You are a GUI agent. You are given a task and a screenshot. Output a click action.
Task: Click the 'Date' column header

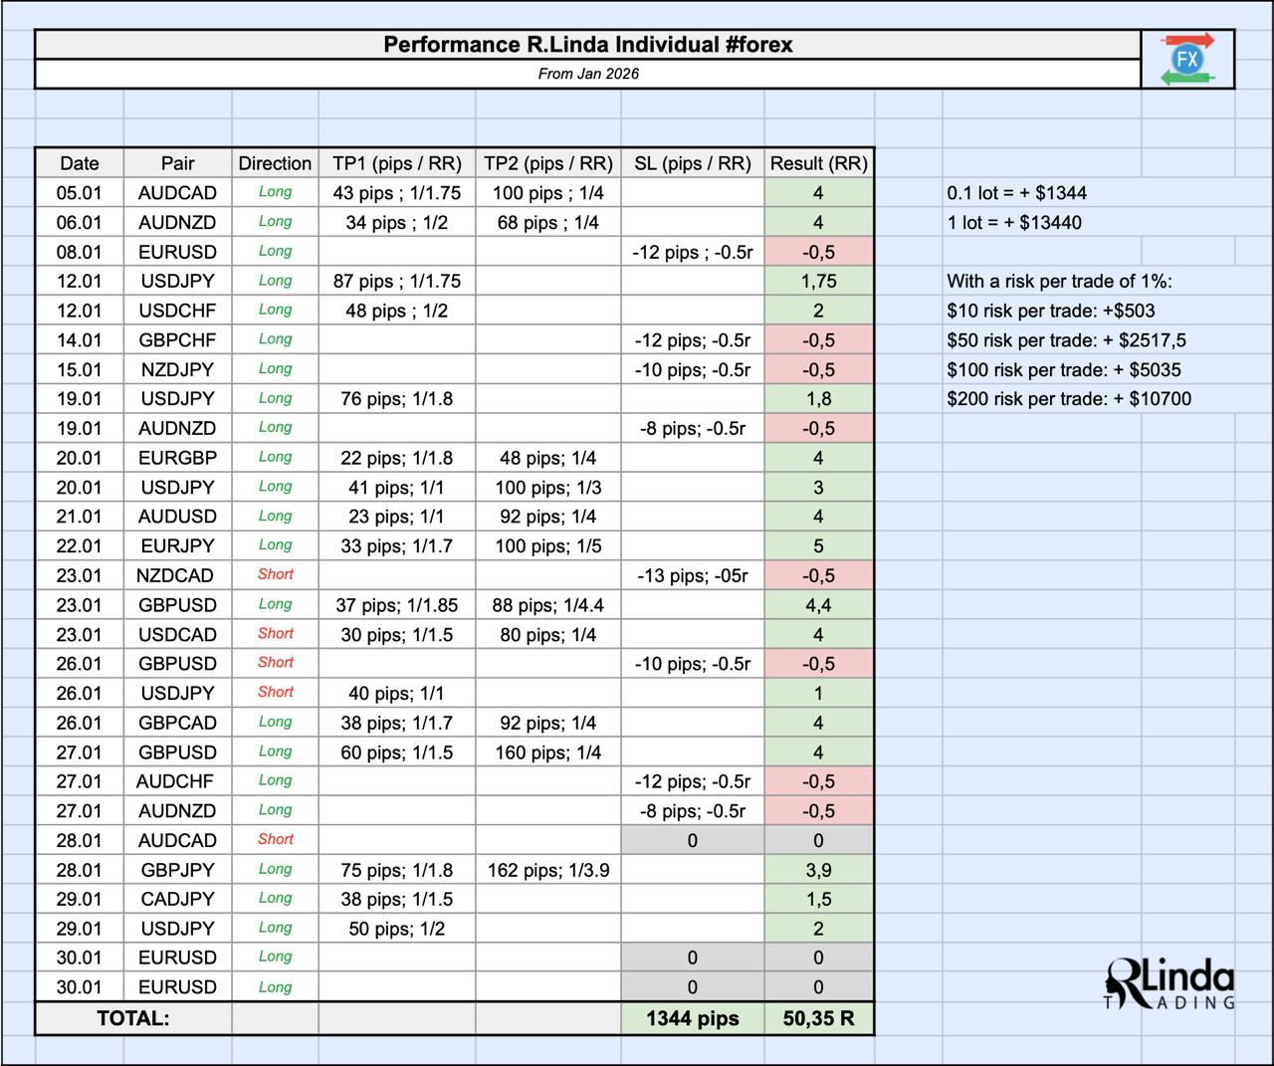click(x=80, y=163)
